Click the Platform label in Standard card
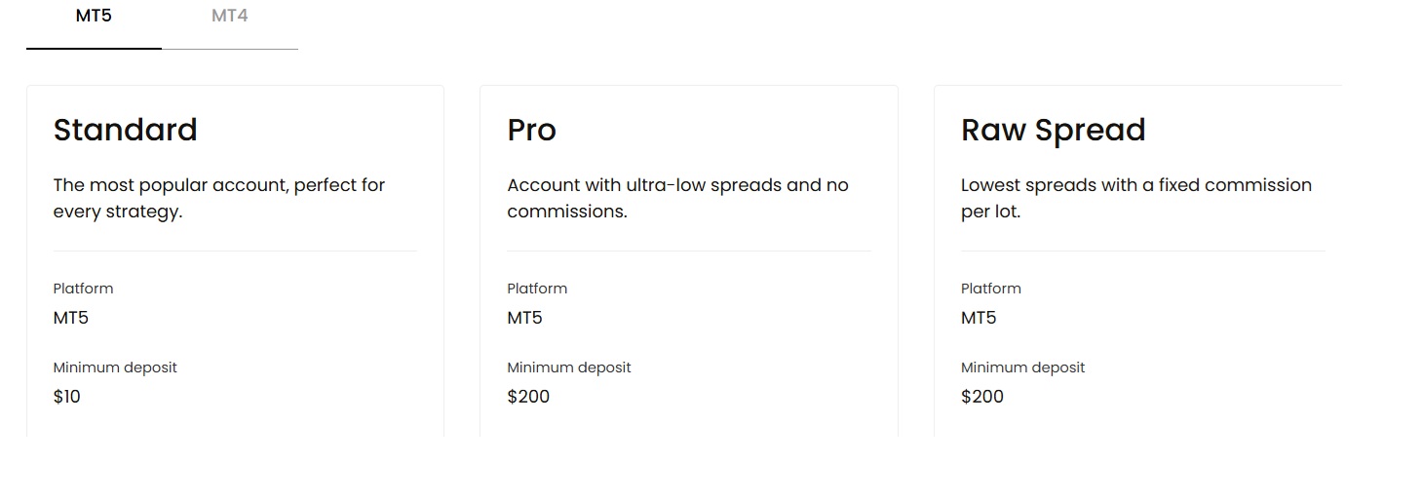The height and width of the screenshot is (503, 1422). 83,289
